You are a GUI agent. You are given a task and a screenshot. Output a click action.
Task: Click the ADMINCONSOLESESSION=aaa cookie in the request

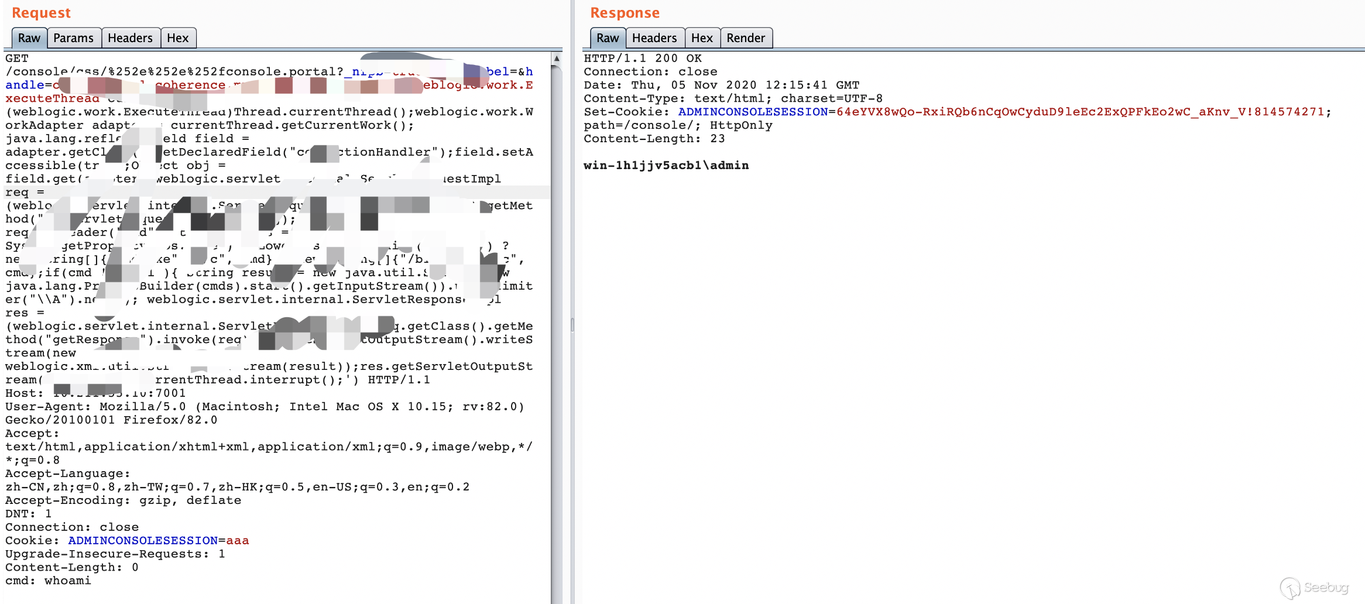[x=158, y=541]
